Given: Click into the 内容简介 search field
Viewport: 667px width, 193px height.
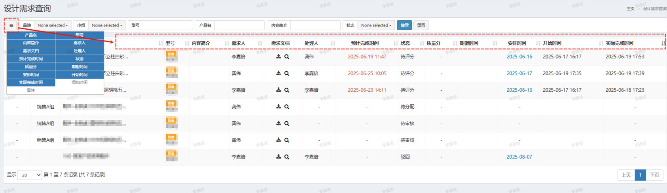Looking at the screenshot, I should point(315,25).
